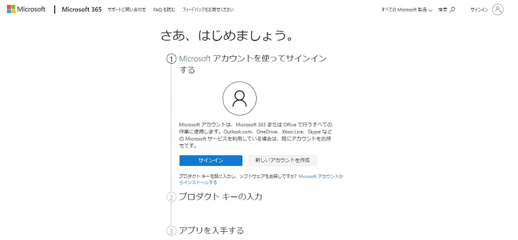This screenshot has height=240, width=518.
Task: Click the Microsoft wordmark text
Action: (31, 9)
